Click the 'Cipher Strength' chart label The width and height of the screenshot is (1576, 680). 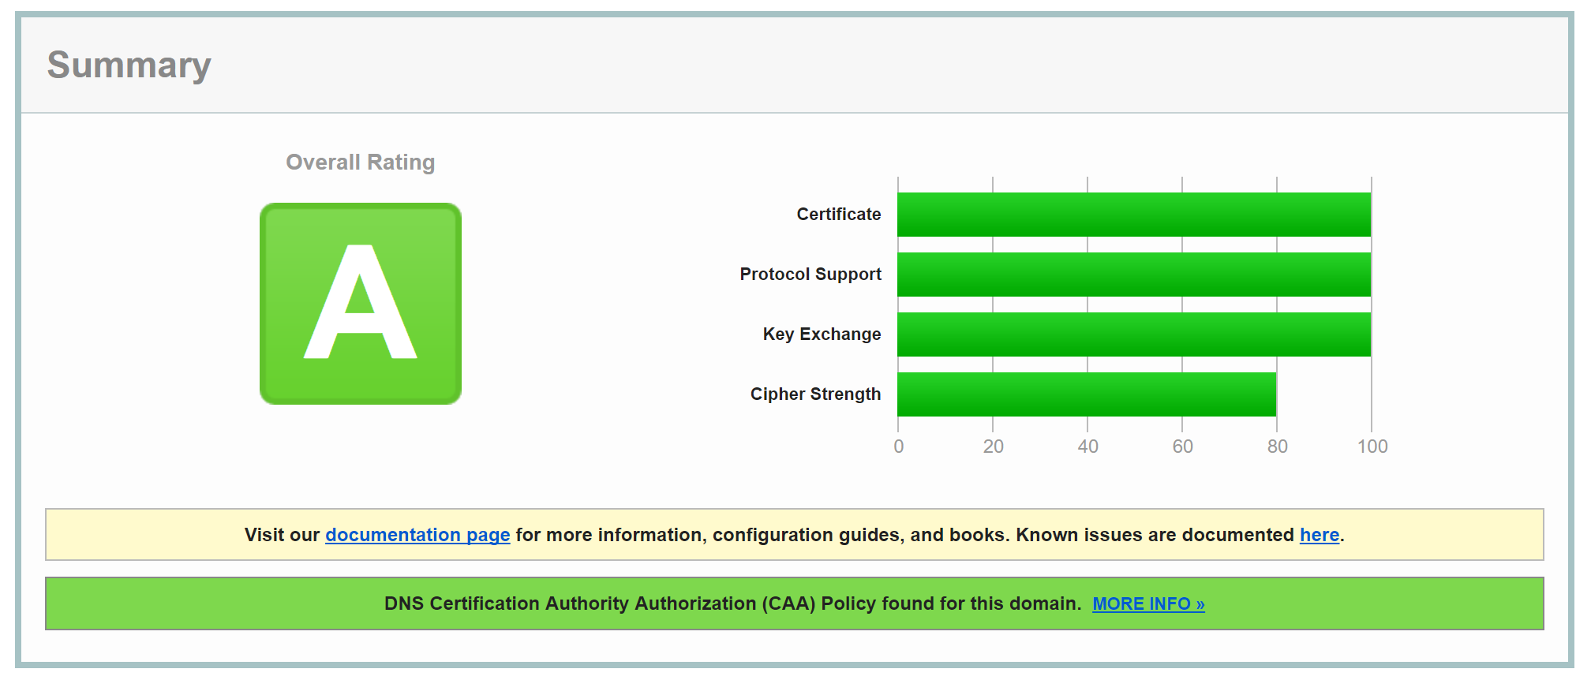[815, 394]
